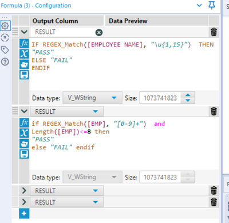229x223 pixels.
Task: Open functions fx for EMPLOYEE NAME expression
Action: coord(24,43)
